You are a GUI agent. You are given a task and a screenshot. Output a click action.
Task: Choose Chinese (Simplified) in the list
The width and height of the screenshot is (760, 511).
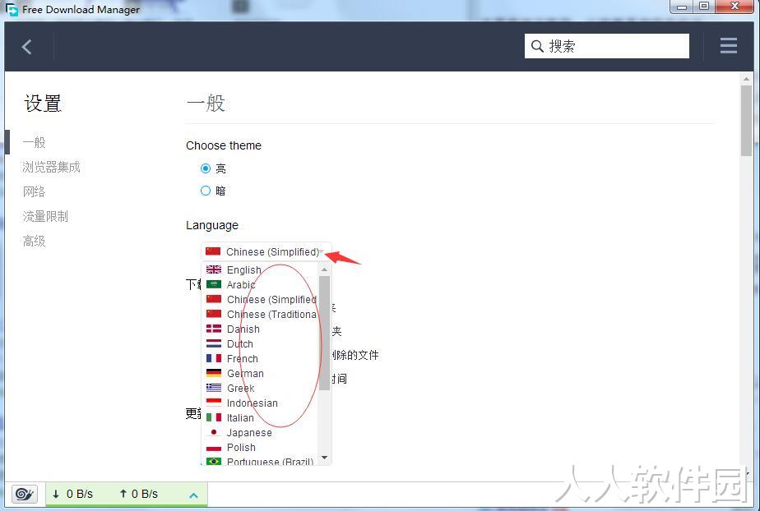(260, 299)
